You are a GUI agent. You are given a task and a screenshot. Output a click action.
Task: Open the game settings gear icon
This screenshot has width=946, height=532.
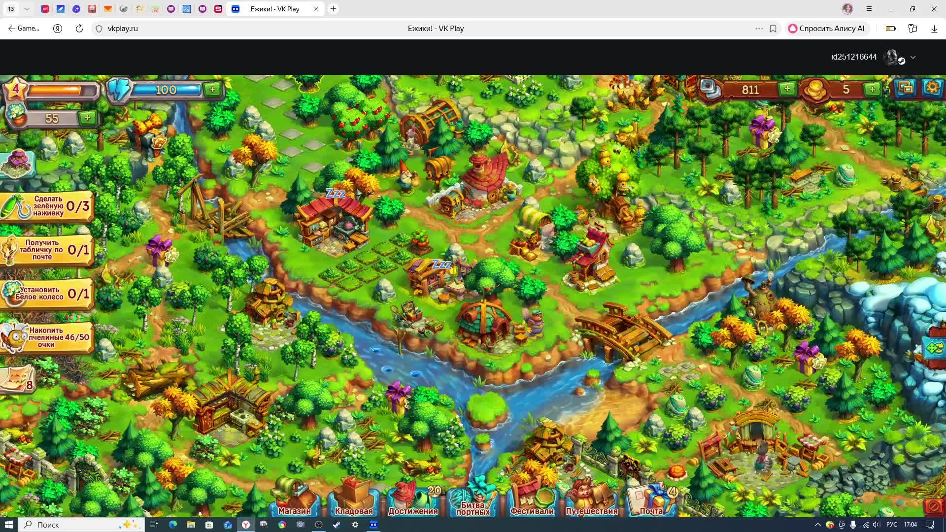pyautogui.click(x=932, y=88)
